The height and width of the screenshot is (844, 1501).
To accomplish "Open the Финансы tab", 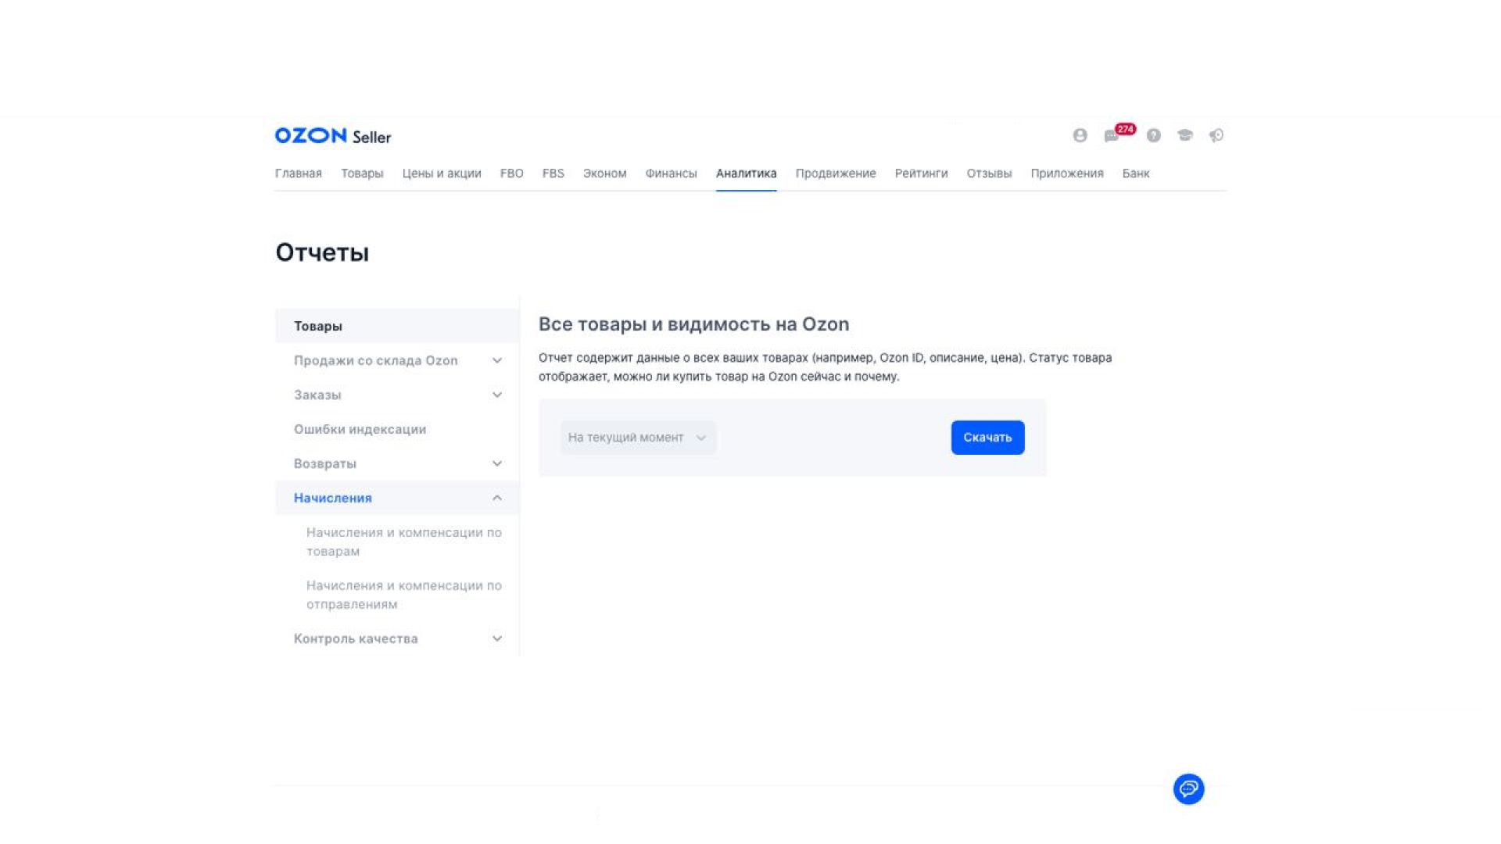I will 672,173.
